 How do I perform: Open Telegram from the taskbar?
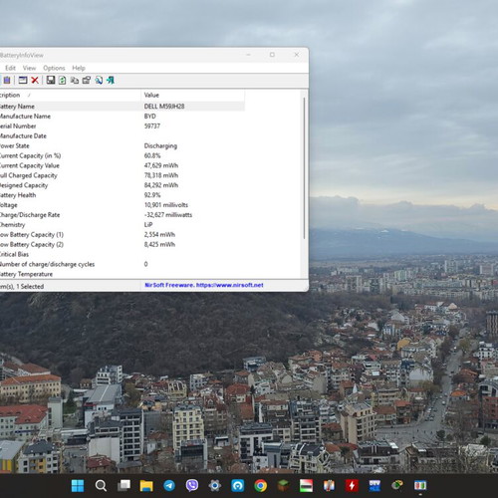tap(169, 486)
